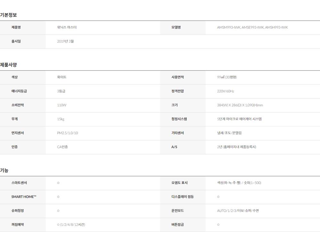Viewport: 320px width, 232px height.
Task: Click the 운전모드 value AUTO/1/2/3/터보/슈퍼/수면
Action: click(238, 211)
